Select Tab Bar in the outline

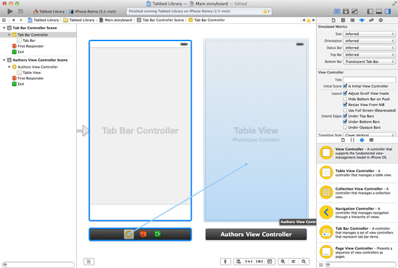coord(29,40)
